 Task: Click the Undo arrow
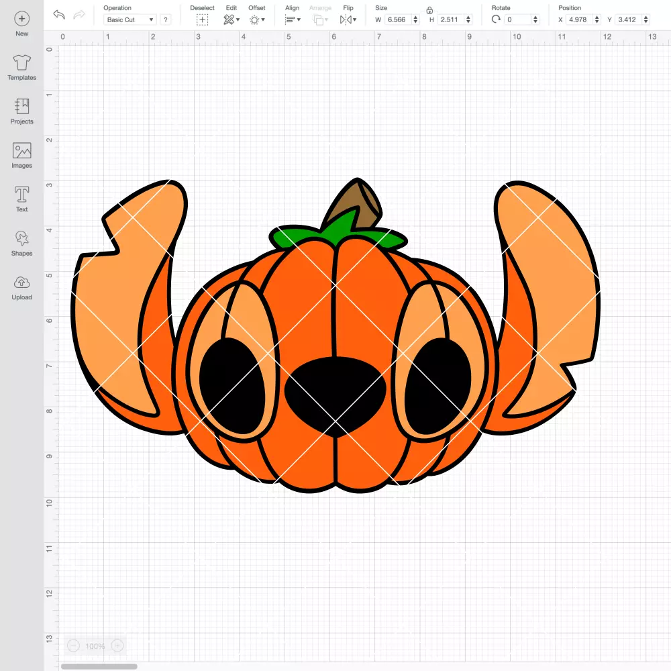click(x=59, y=15)
